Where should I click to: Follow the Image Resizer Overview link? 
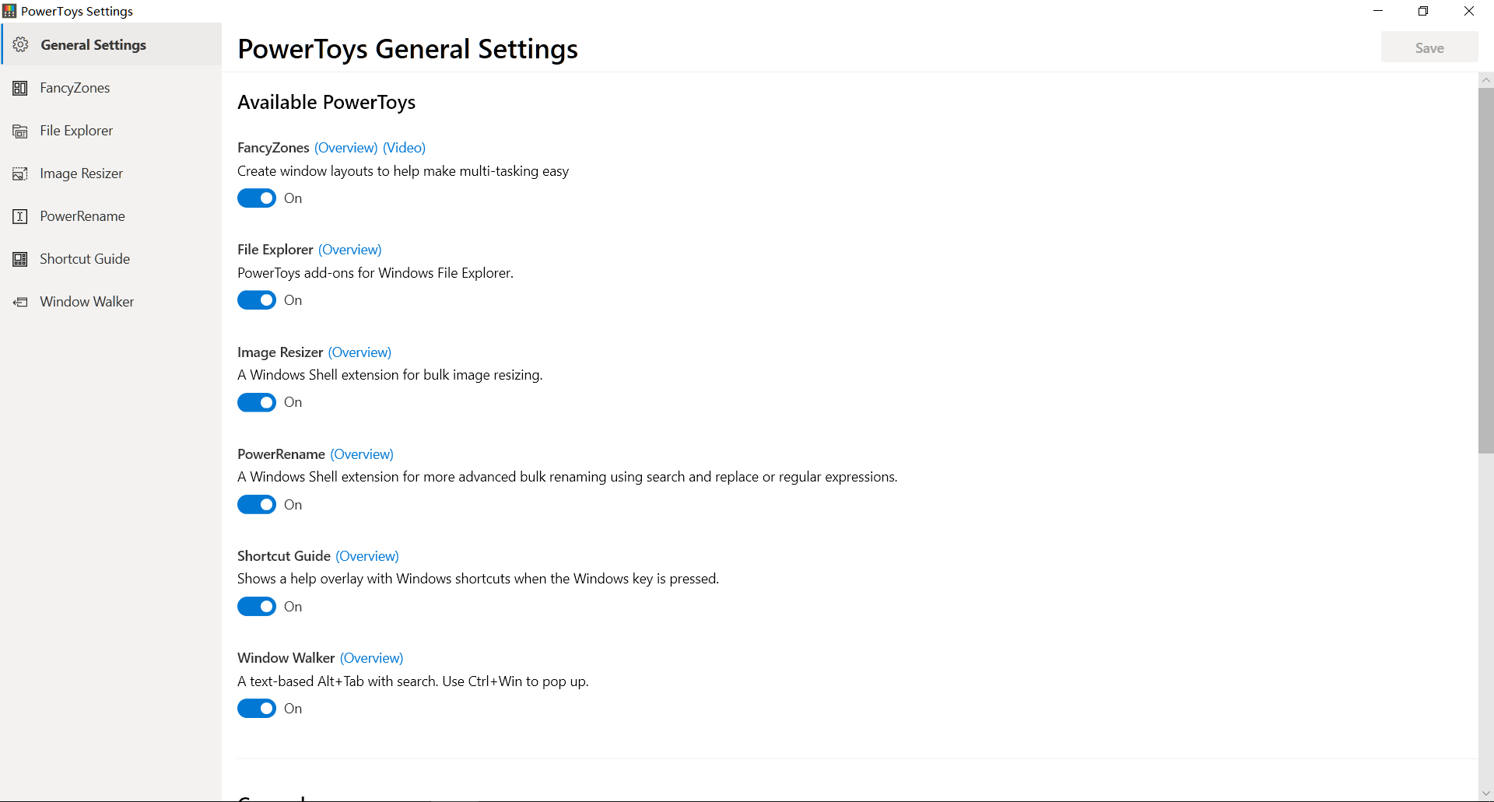point(359,352)
